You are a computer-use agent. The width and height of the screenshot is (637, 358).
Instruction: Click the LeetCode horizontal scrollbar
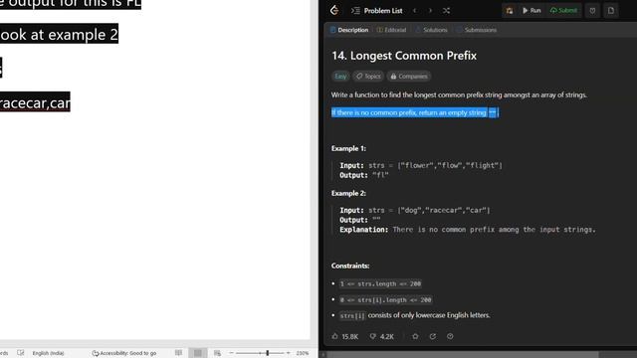[x=463, y=355]
